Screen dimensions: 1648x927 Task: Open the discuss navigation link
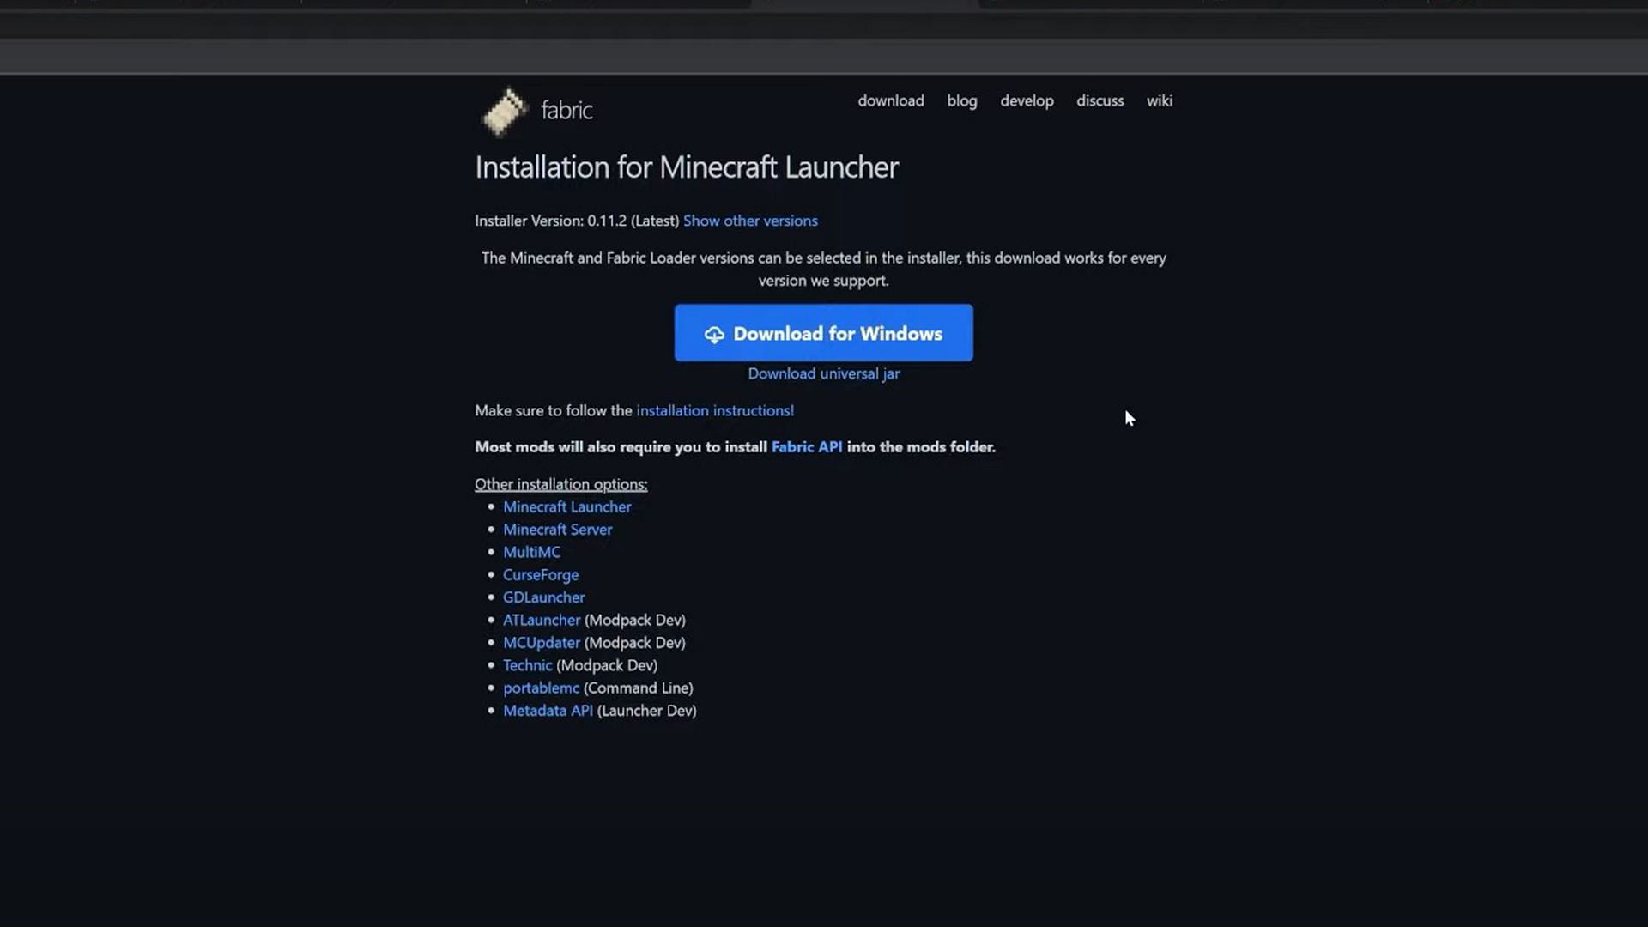pos(1100,100)
